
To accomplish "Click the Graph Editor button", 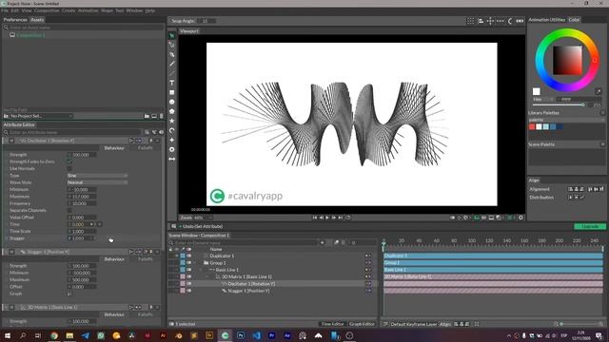I will click(x=362, y=324).
